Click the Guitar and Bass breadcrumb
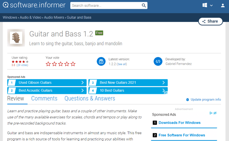Viewport: 229px width, 141px height. pos(79,17)
